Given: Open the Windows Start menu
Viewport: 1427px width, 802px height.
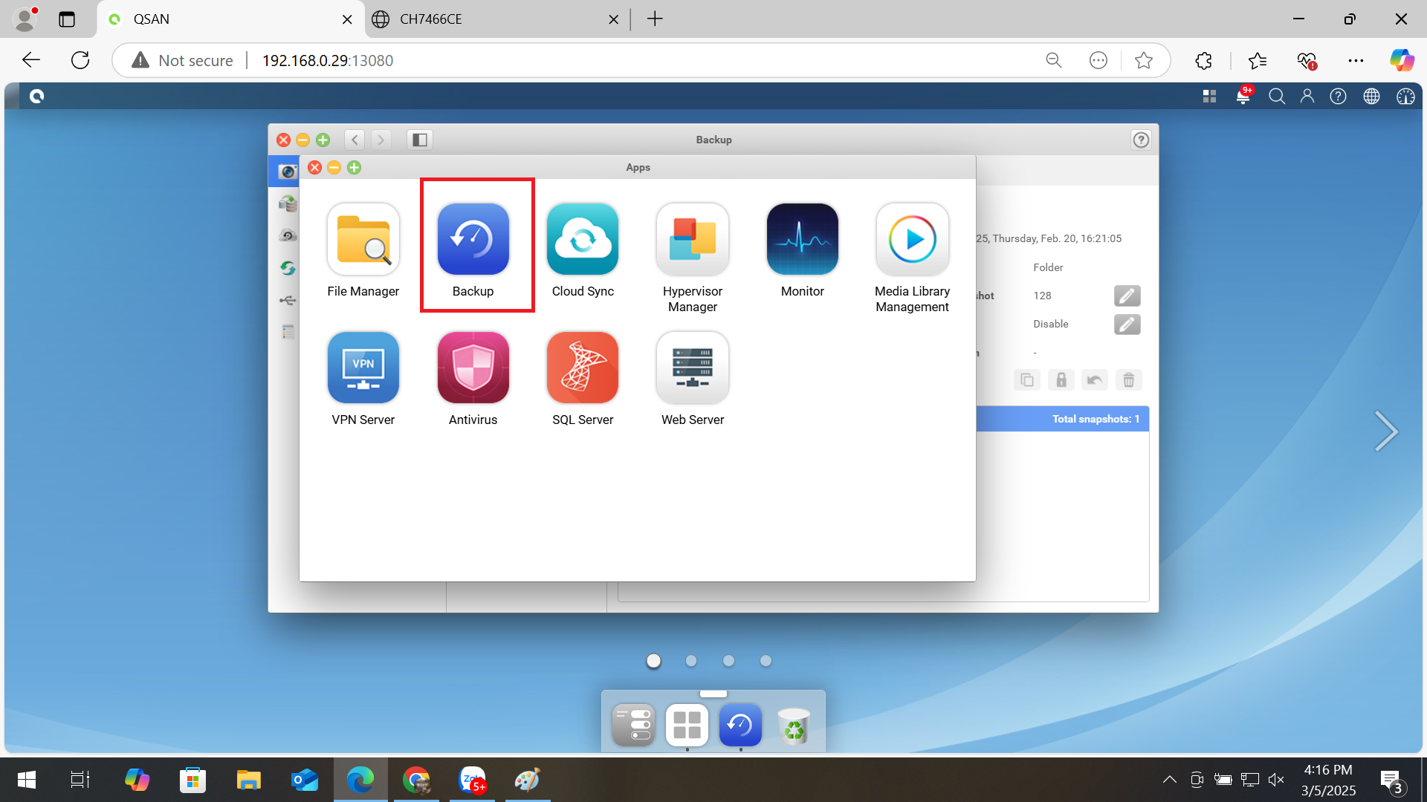Looking at the screenshot, I should click(x=27, y=780).
